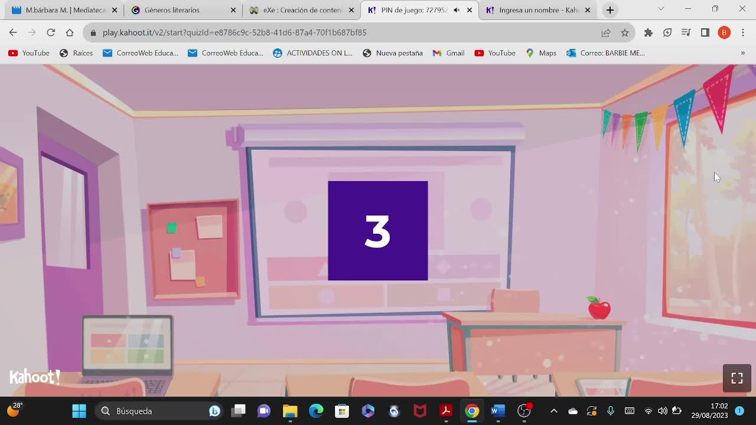Open the media controls icon in toolbar

[686, 32]
